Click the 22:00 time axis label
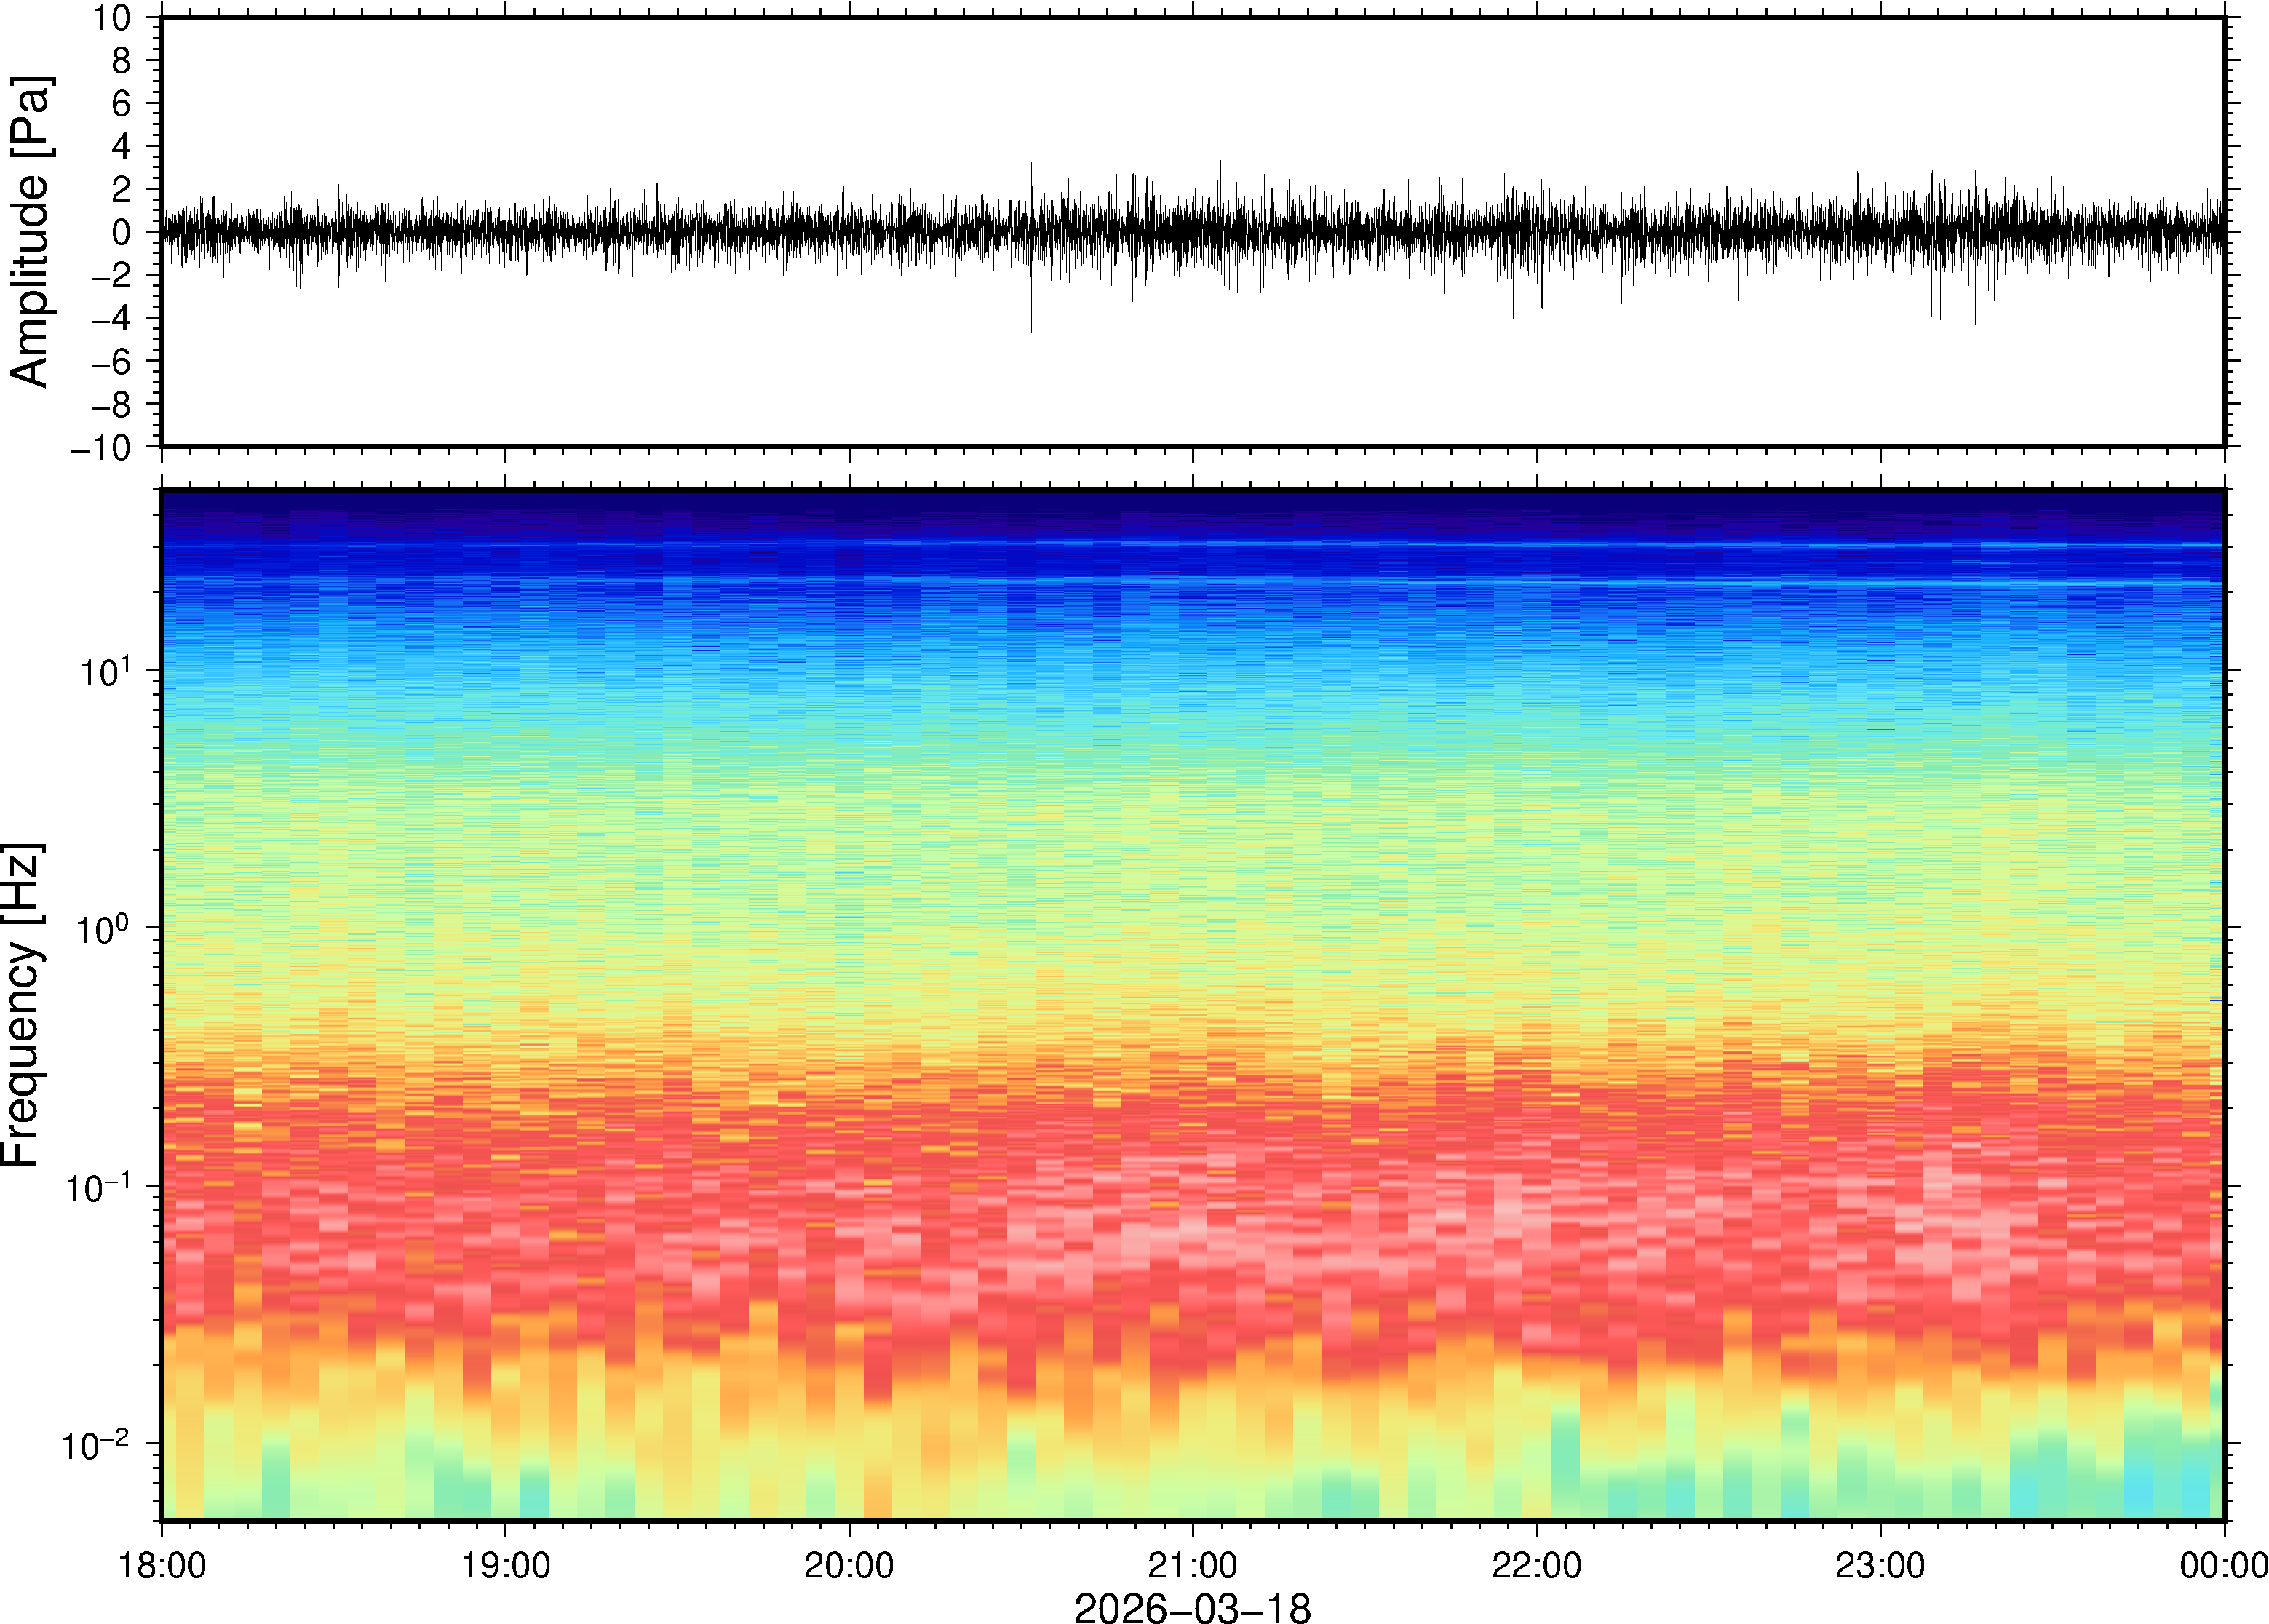This screenshot has height=1624, width=2269. [x=1536, y=1564]
